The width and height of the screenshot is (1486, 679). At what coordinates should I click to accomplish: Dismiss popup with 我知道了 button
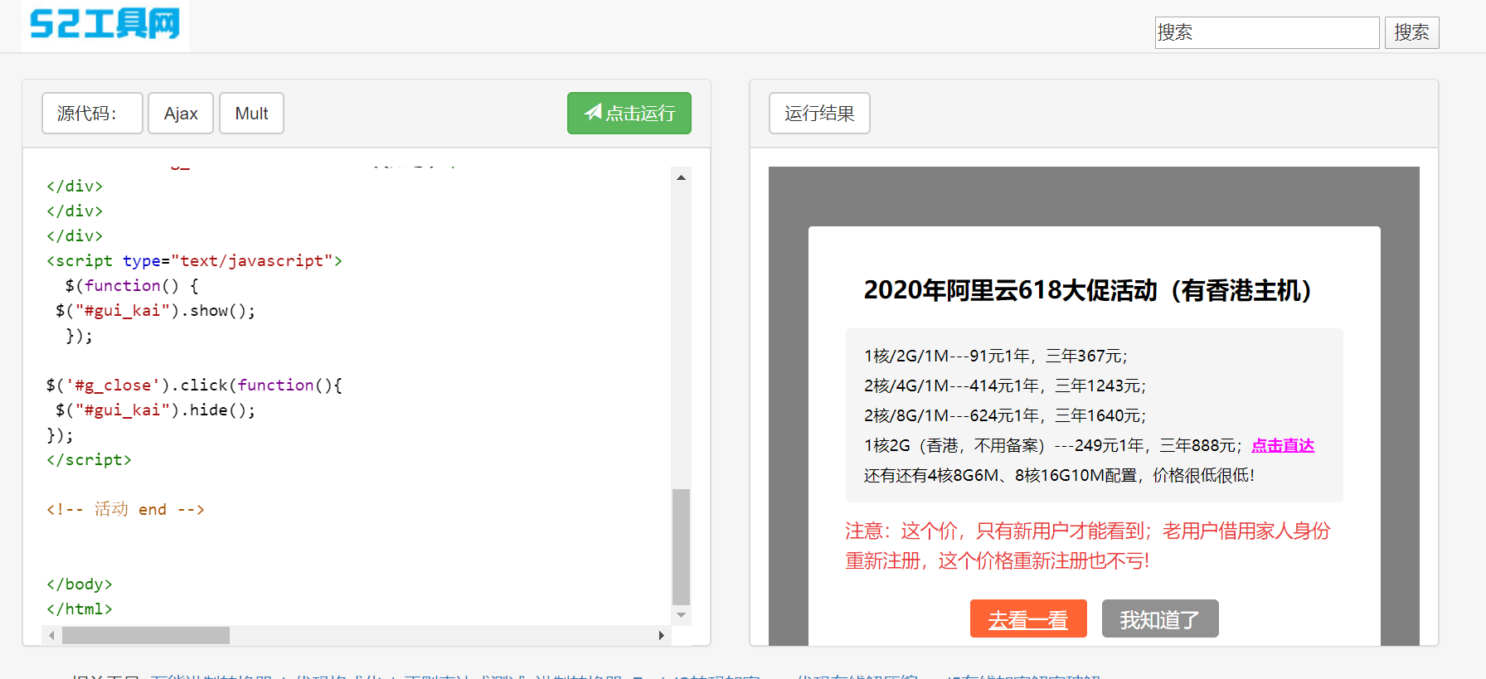(x=1159, y=619)
